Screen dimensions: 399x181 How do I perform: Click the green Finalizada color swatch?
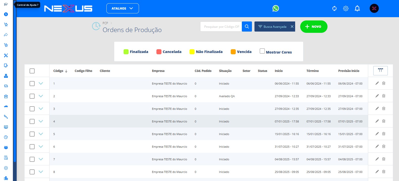click(126, 52)
